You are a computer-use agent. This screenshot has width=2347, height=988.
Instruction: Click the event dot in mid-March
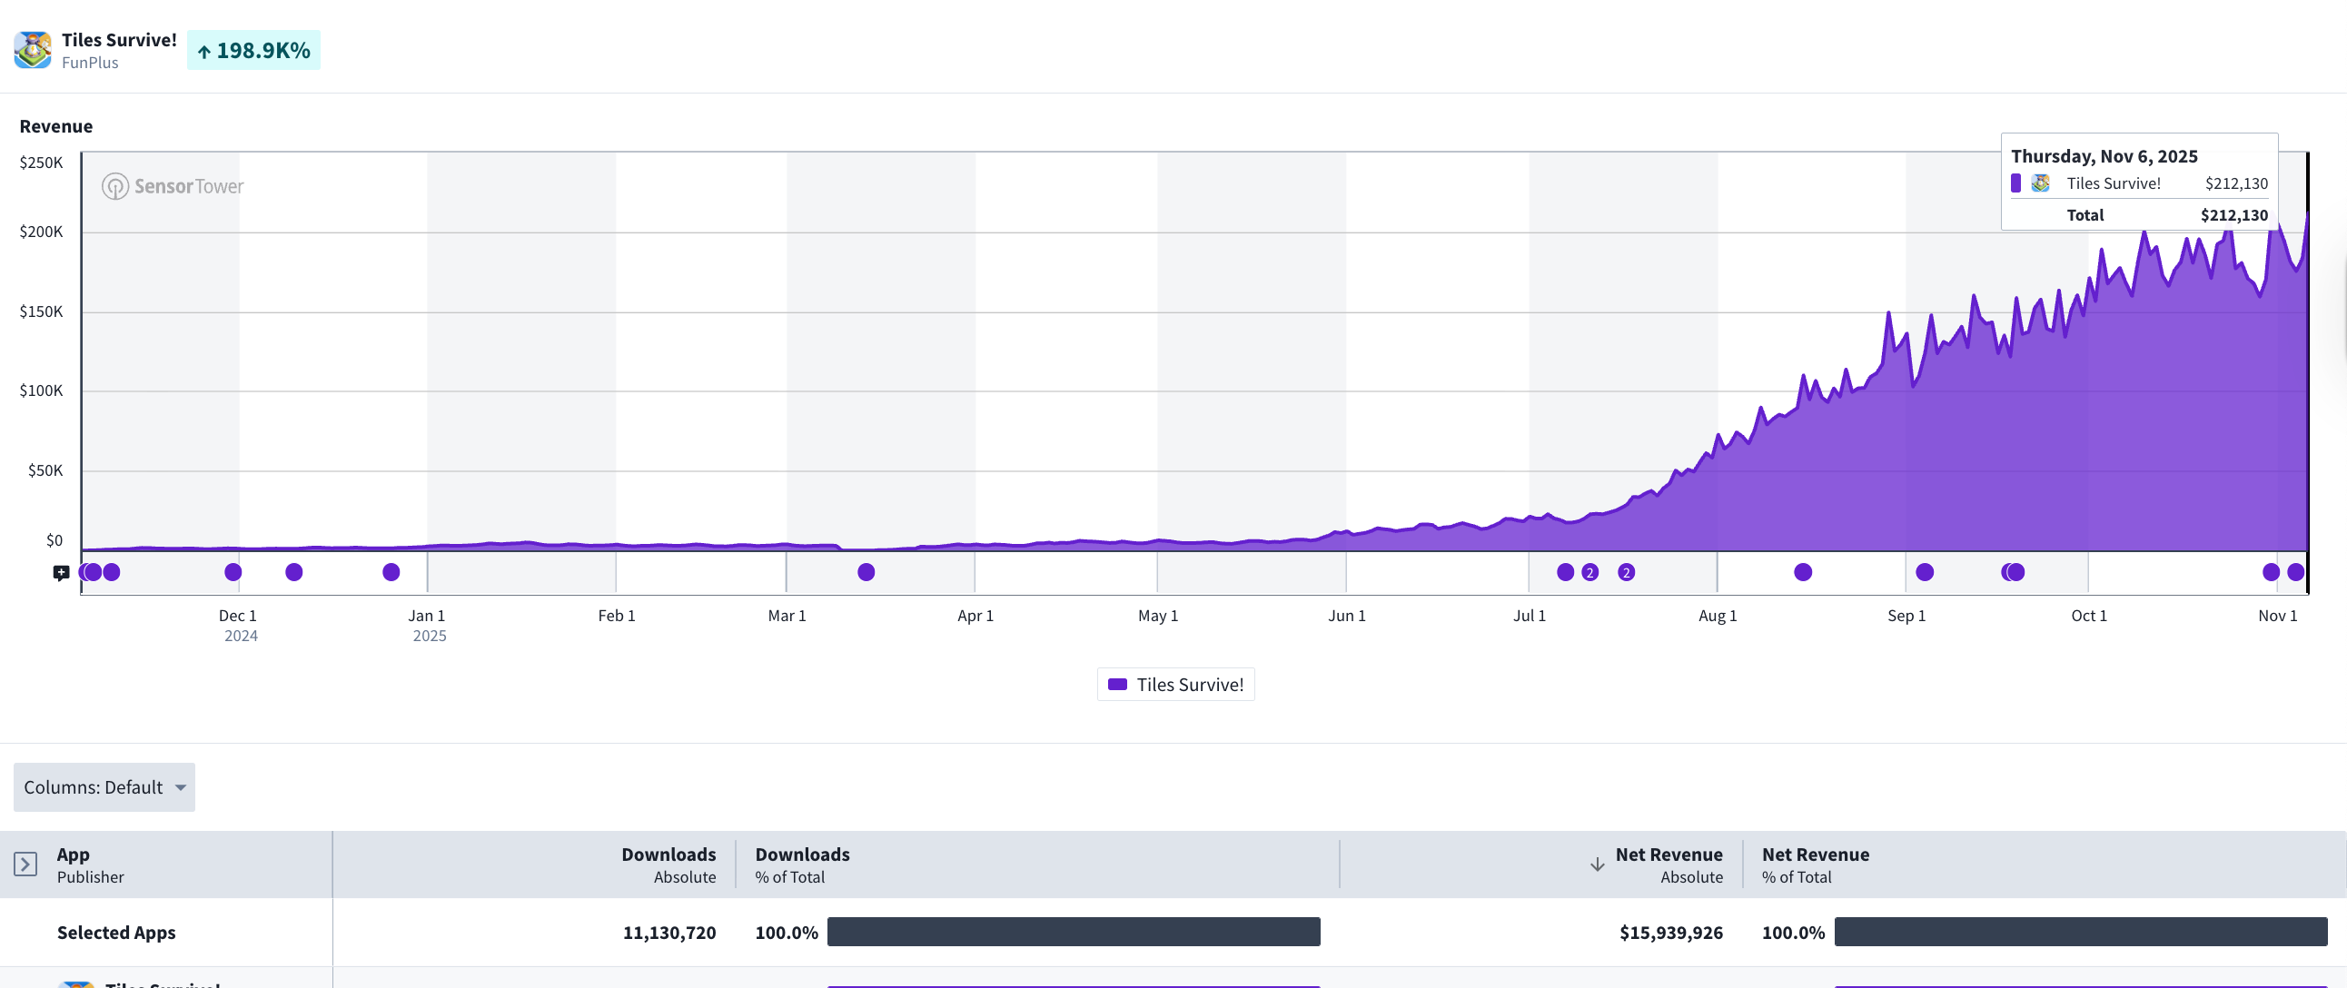(x=867, y=573)
